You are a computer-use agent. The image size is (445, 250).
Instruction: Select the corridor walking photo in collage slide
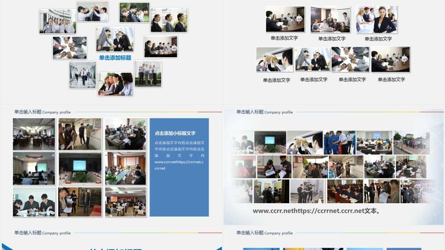pos(83,75)
